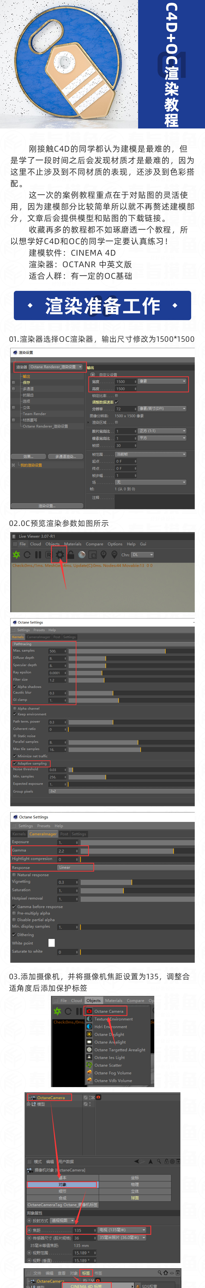Open the 投射方式 透视视图 dropdown

pyautogui.click(x=63, y=1220)
